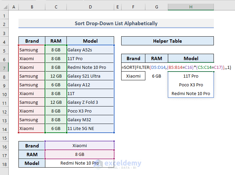
Task: Select the 'Helper Table' title cell
Action: [x=167, y=41]
